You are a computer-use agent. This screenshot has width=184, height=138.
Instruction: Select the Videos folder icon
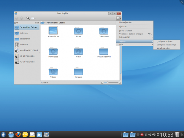point(53,71)
